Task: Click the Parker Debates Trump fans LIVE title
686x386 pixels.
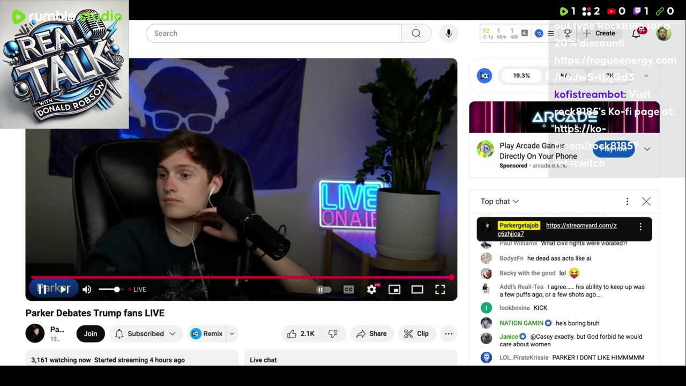Action: (95, 313)
